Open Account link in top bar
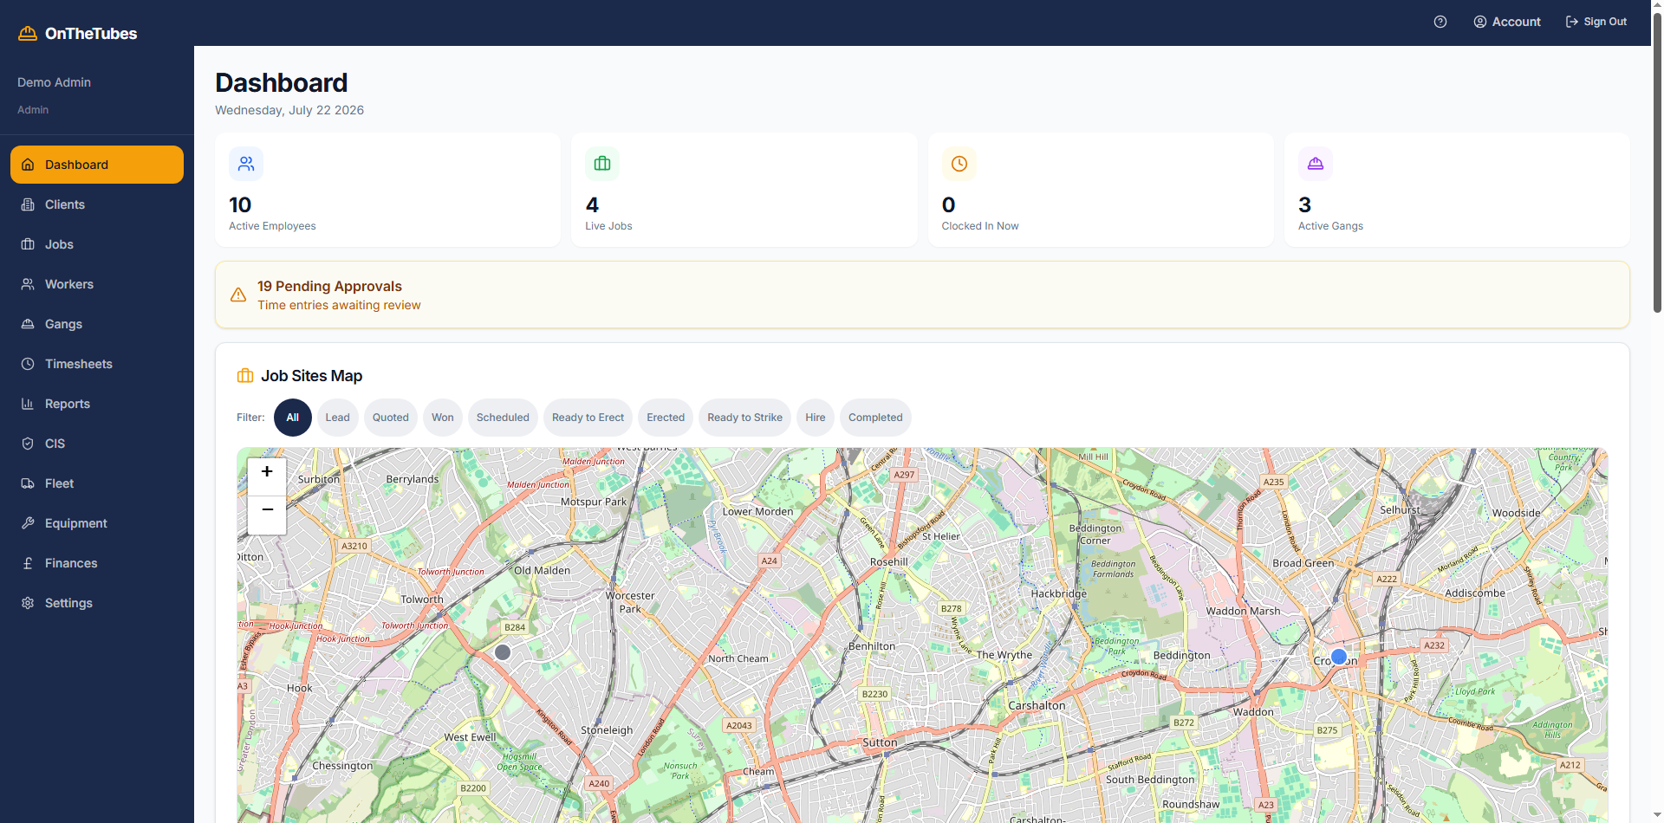The image size is (1664, 823). (1507, 22)
